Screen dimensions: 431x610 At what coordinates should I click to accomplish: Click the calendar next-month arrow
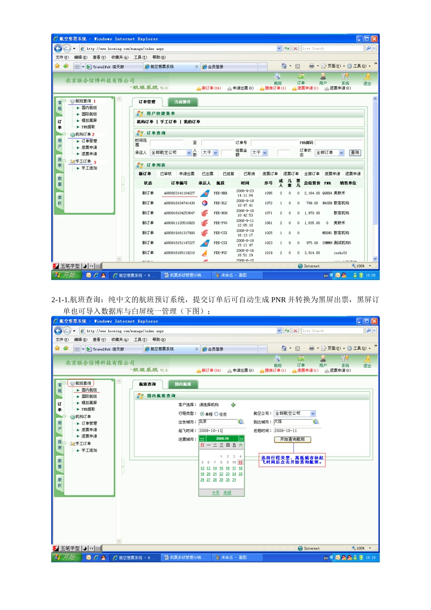[x=241, y=439]
